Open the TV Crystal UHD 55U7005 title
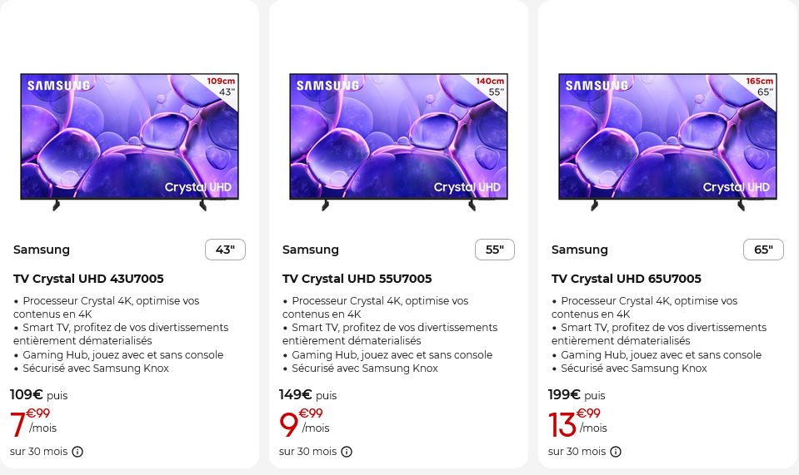Viewport: 799px width, 475px height. point(357,279)
